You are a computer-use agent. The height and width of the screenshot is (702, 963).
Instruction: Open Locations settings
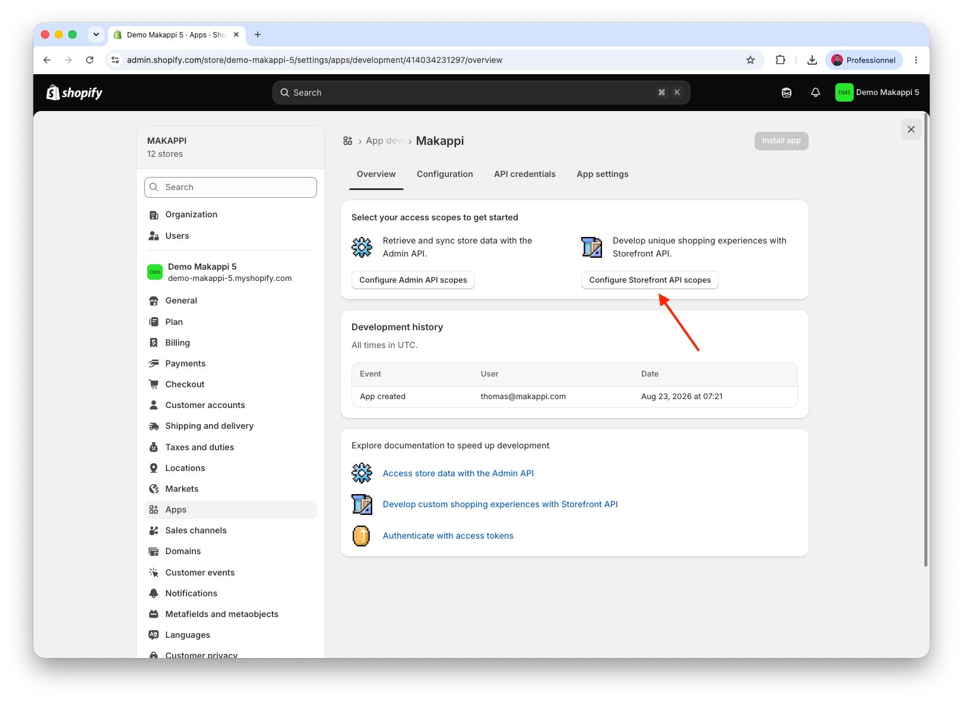230,468
